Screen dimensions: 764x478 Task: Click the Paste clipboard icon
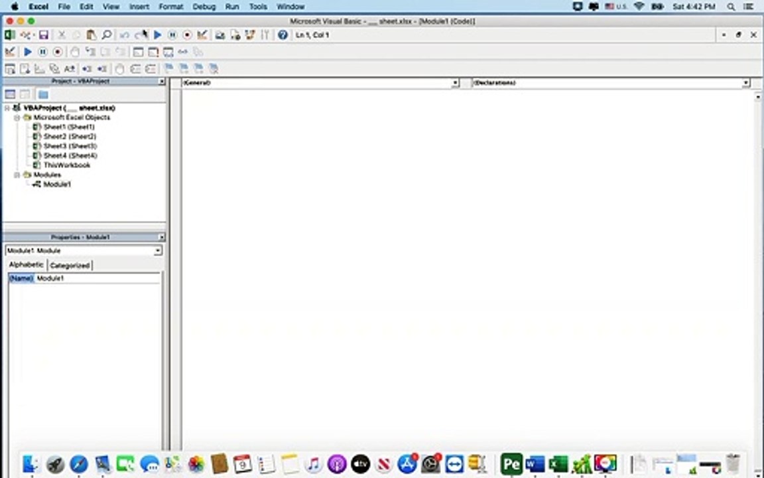tap(91, 35)
